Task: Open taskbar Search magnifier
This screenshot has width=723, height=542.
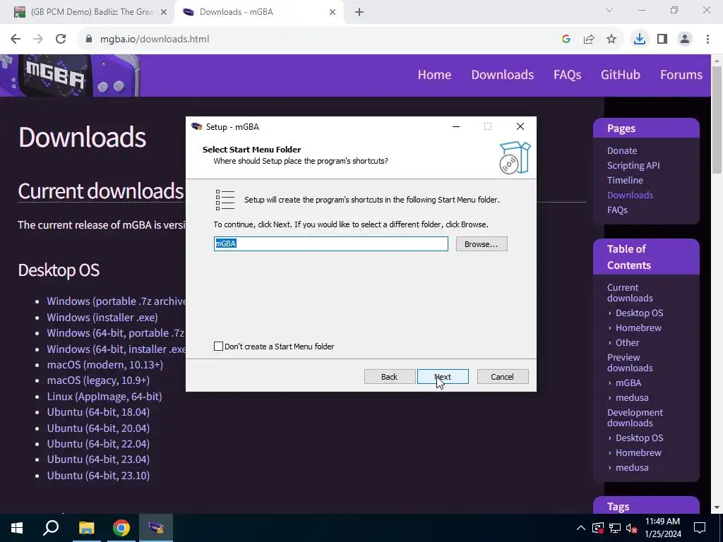Action: (51, 528)
